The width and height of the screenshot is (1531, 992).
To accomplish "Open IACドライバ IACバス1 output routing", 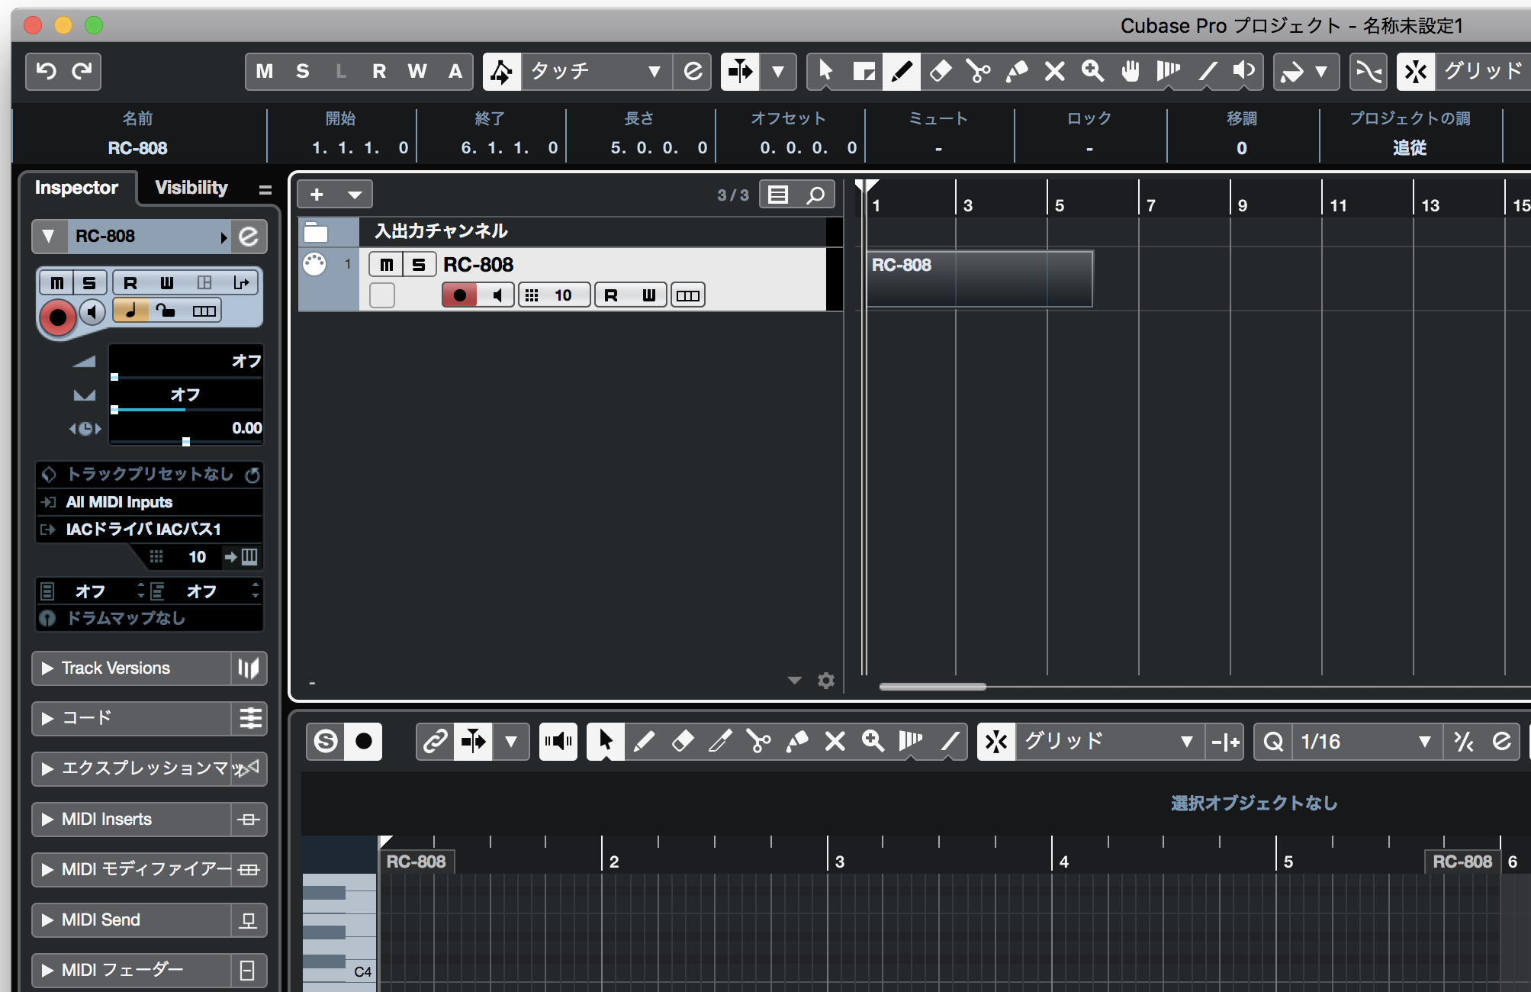I will pos(150,530).
